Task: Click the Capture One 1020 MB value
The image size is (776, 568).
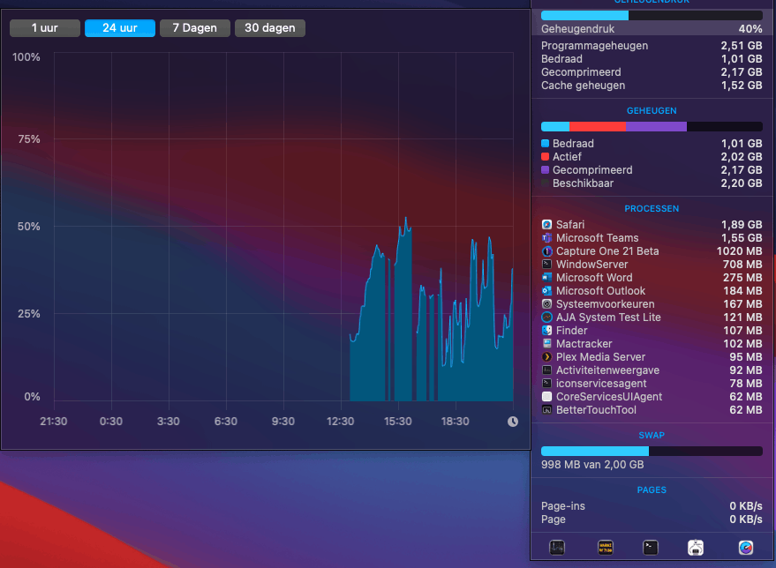Action: [740, 251]
